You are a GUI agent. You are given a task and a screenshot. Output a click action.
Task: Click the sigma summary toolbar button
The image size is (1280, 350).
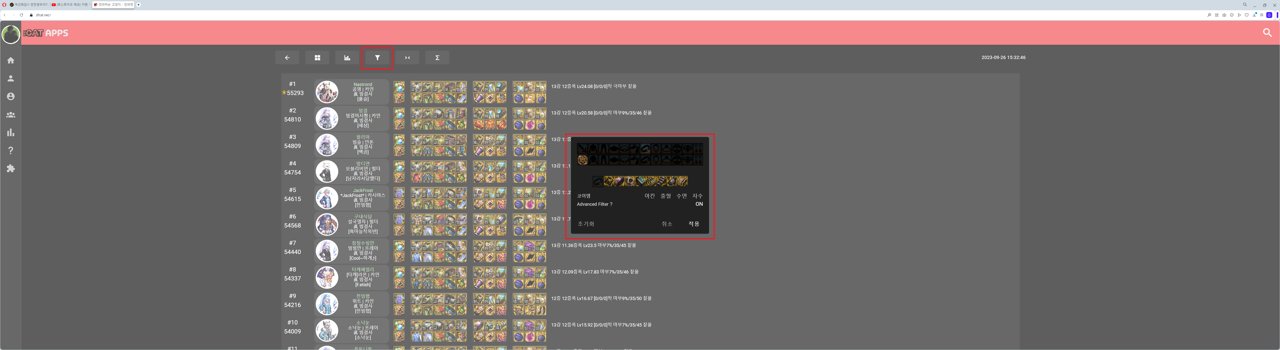pyautogui.click(x=437, y=58)
